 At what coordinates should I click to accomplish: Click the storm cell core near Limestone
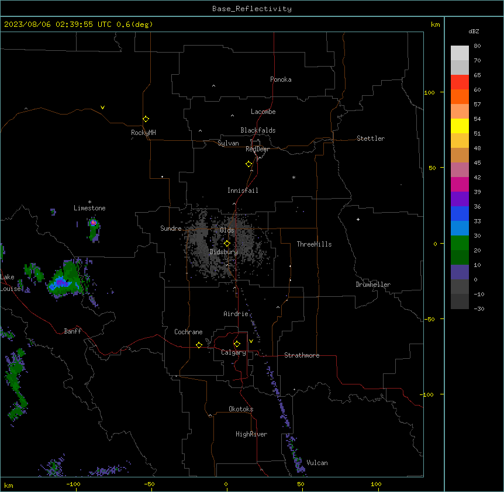pos(93,222)
